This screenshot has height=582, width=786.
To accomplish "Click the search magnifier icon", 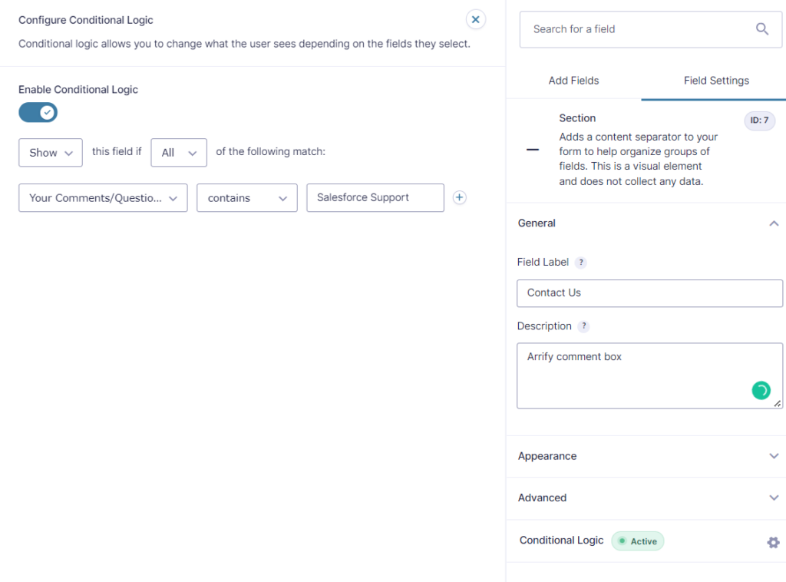I will pyautogui.click(x=761, y=29).
